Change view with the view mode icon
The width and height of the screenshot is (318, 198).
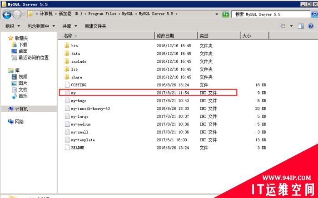pos(283,26)
